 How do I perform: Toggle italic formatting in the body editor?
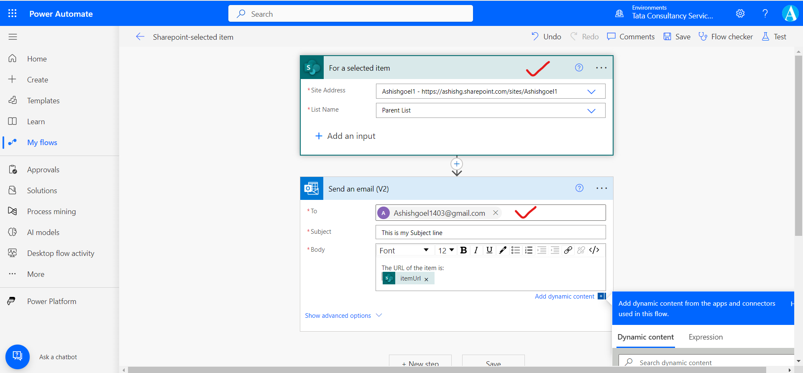point(476,250)
